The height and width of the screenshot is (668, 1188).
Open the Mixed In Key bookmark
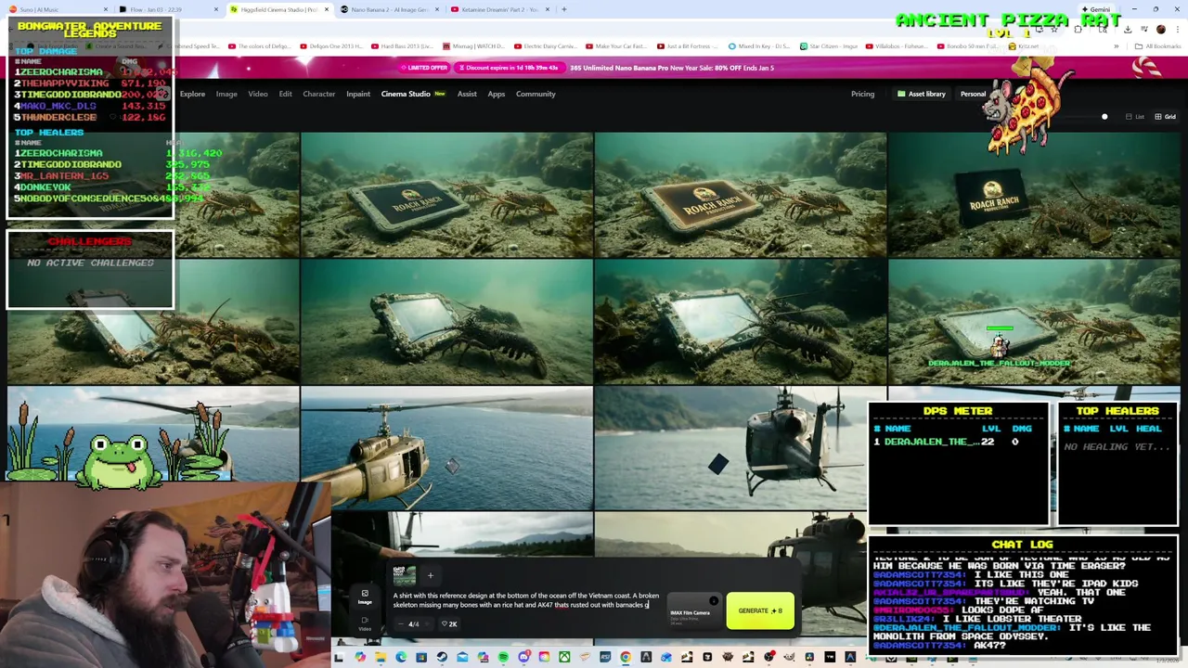coord(757,46)
